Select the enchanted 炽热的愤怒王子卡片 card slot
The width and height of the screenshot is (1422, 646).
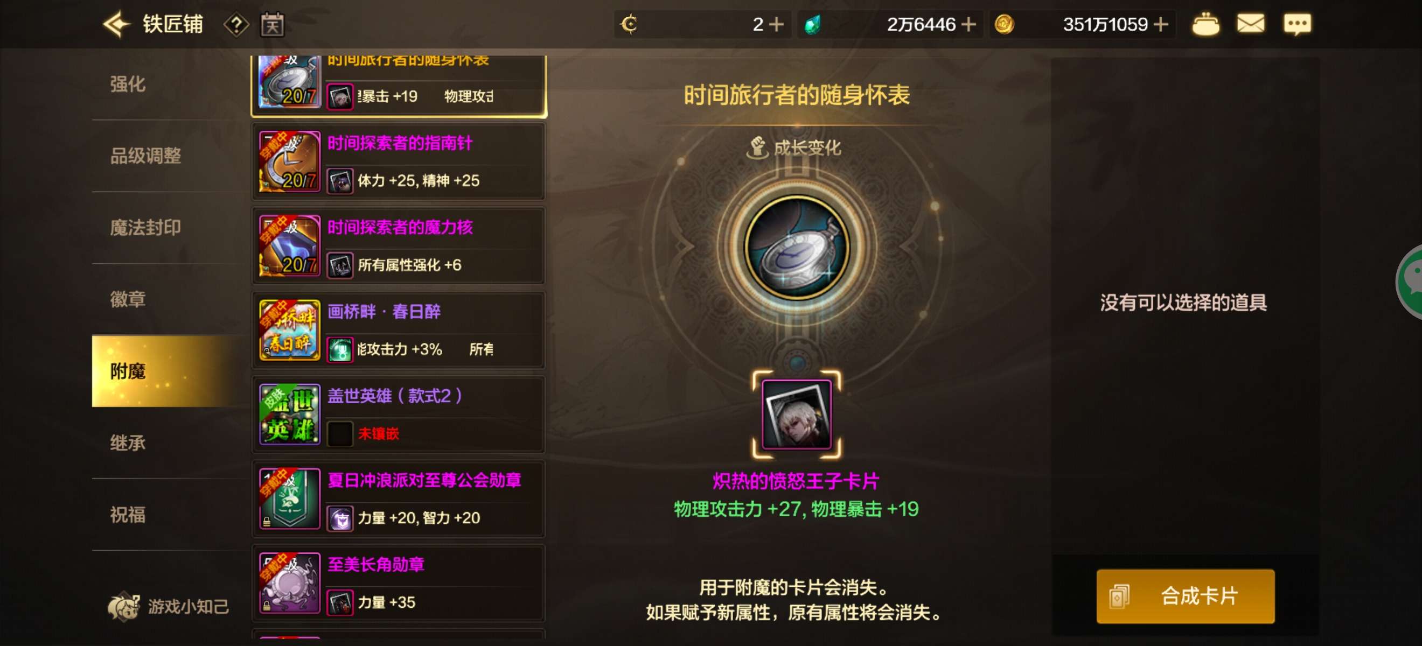tap(797, 415)
